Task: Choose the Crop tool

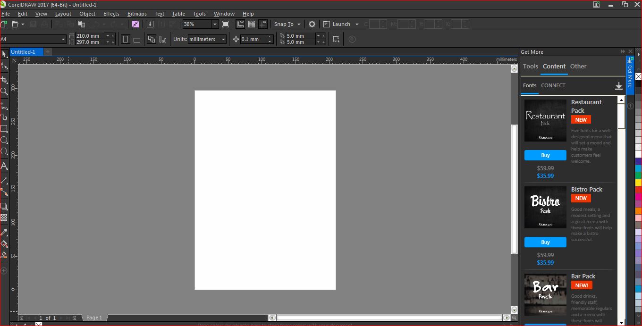Action: point(4,80)
